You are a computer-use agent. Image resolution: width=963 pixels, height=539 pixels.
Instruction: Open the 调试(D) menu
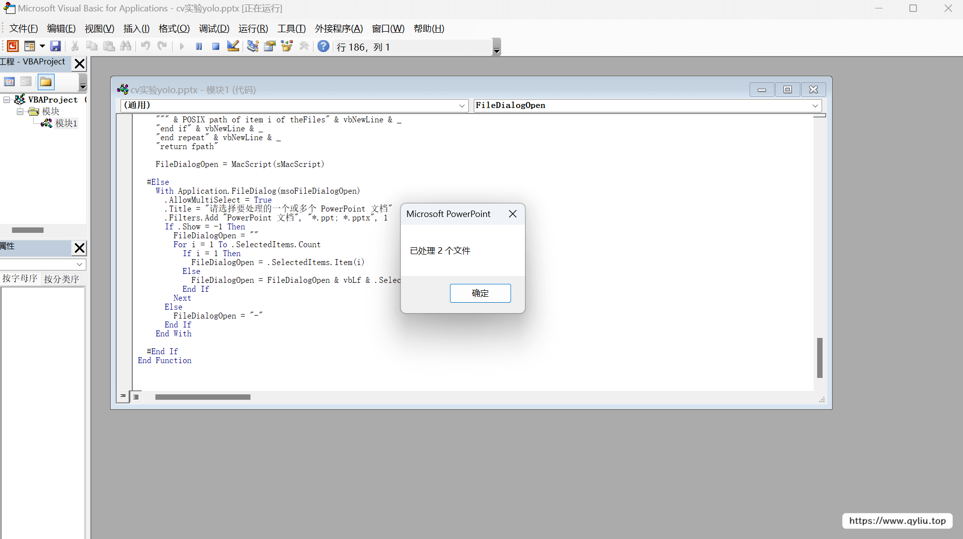(x=214, y=29)
